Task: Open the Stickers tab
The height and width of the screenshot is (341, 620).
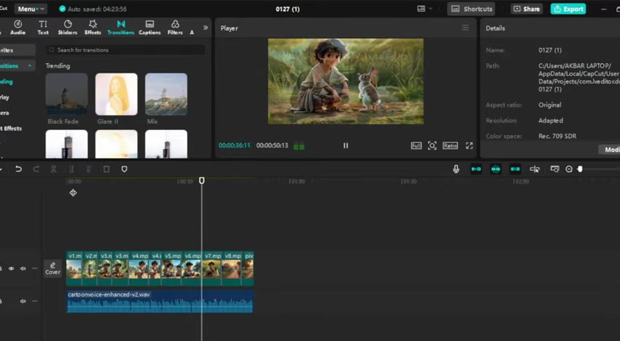Action: [x=68, y=28]
